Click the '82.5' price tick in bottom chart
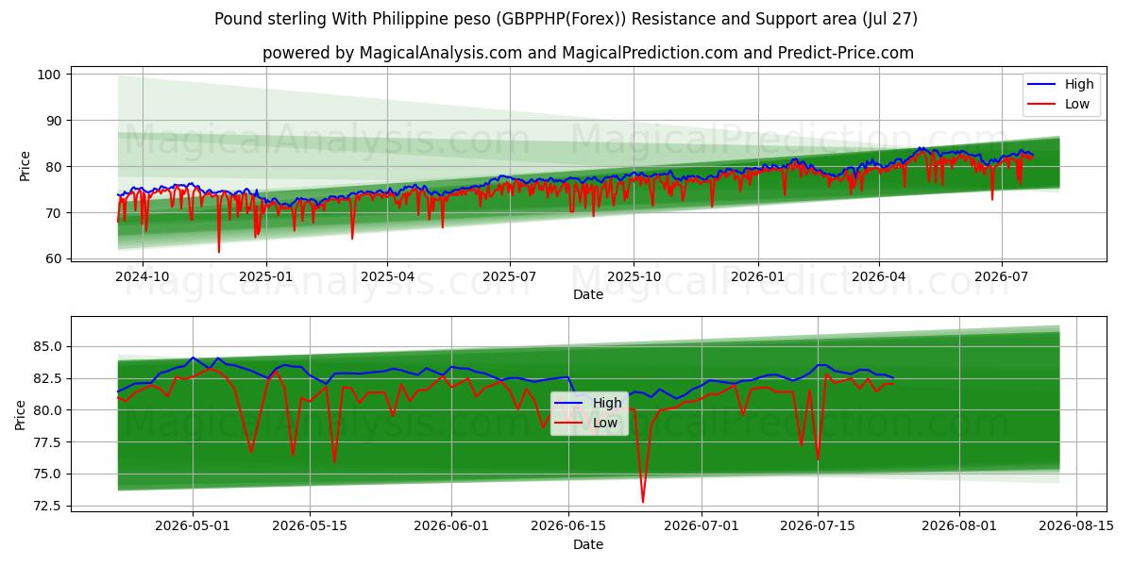The image size is (1133, 566). click(x=47, y=378)
